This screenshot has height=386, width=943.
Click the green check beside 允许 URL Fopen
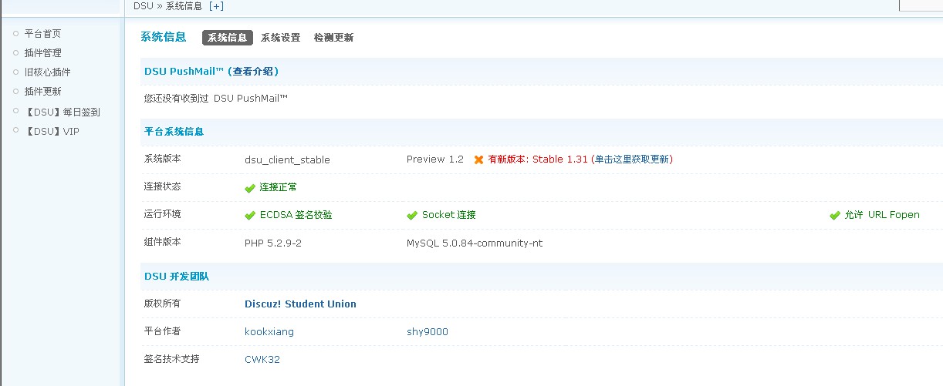pyautogui.click(x=834, y=216)
